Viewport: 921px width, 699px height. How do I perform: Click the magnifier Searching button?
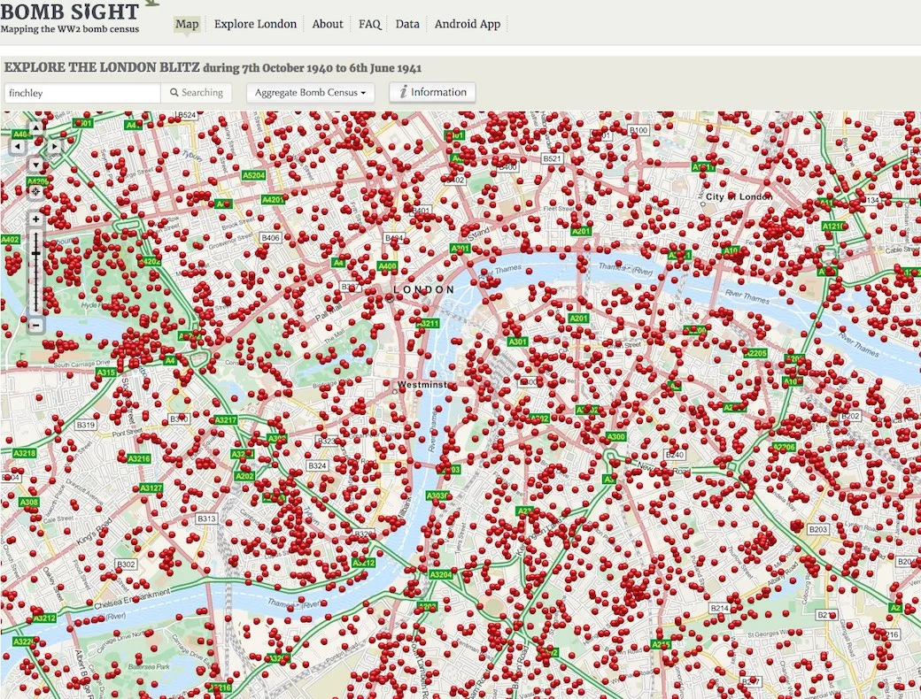click(x=197, y=93)
